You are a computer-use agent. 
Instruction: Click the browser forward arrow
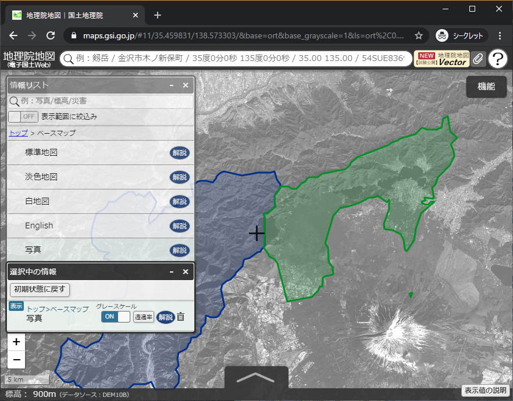click(x=32, y=35)
